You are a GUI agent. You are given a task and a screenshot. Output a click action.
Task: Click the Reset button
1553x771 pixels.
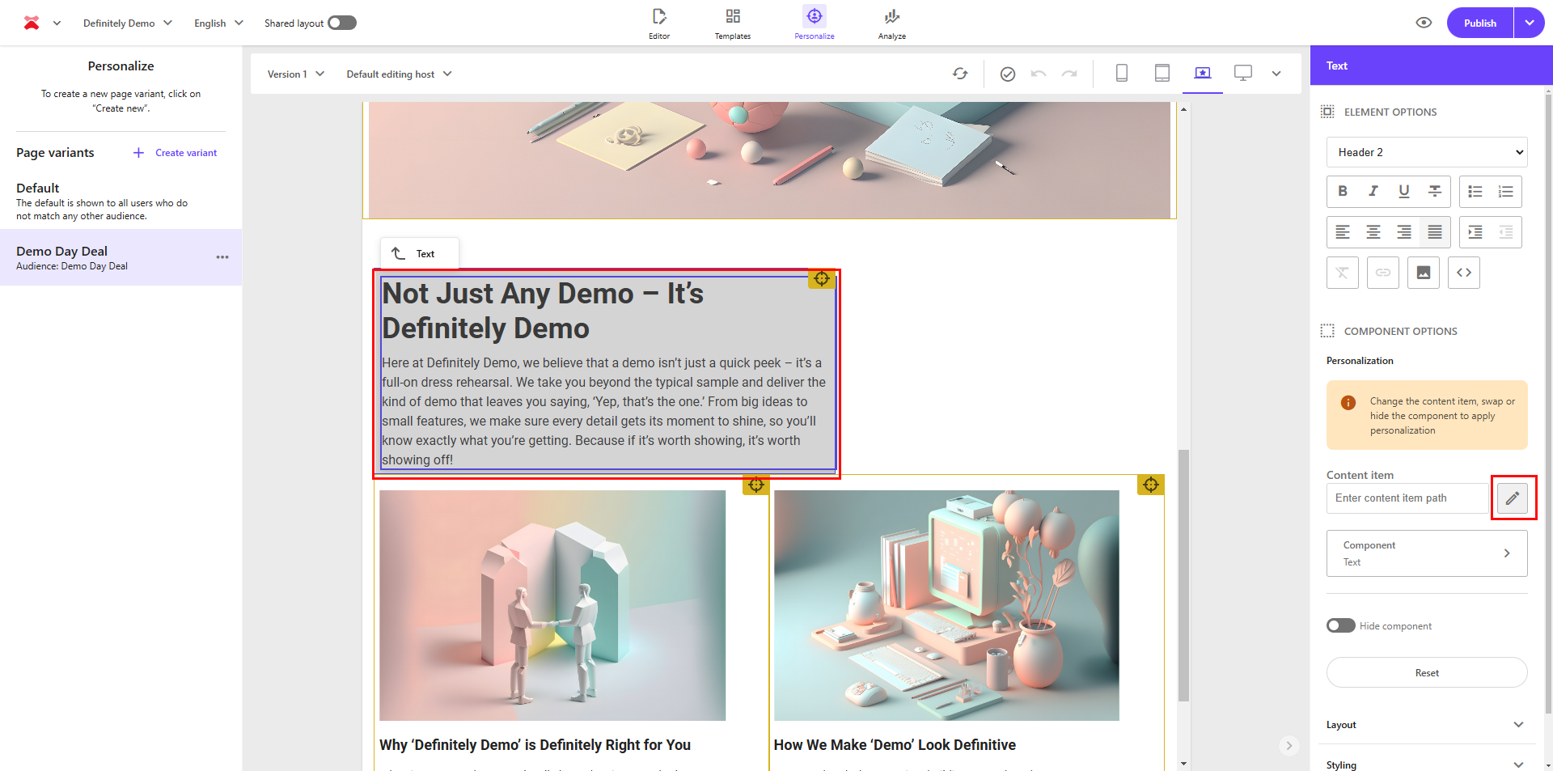click(1427, 672)
